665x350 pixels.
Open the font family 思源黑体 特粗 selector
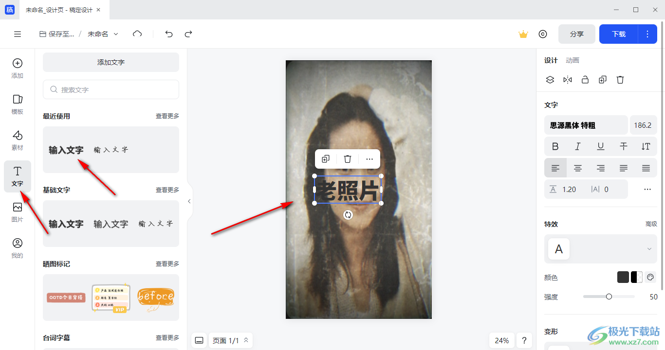coord(586,125)
